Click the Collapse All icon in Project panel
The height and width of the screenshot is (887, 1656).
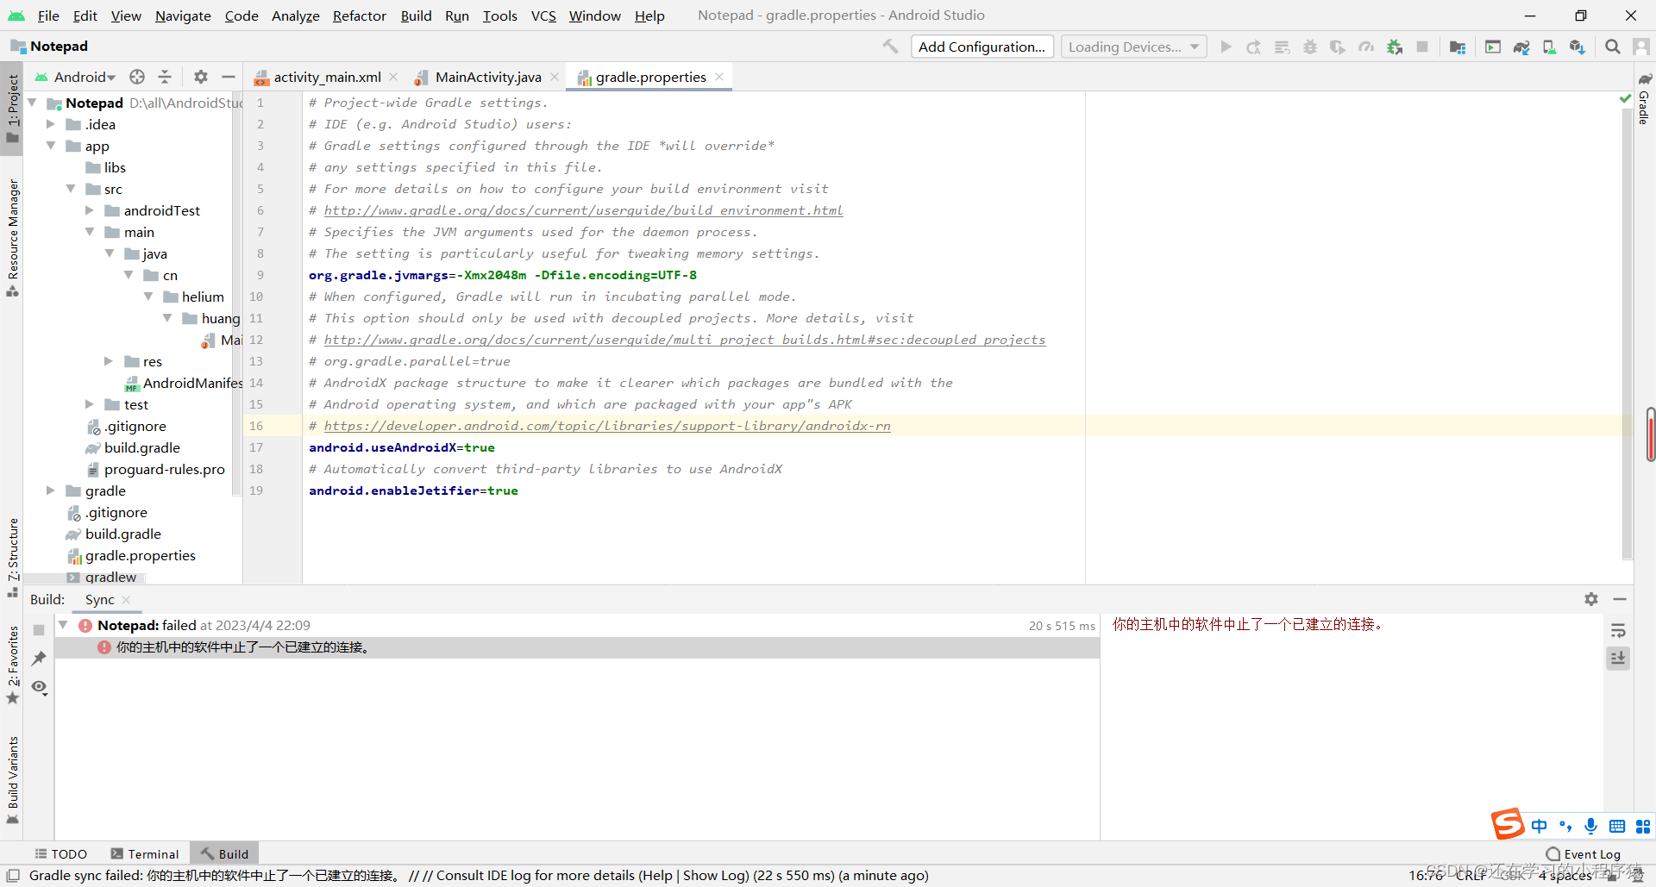pyautogui.click(x=165, y=77)
